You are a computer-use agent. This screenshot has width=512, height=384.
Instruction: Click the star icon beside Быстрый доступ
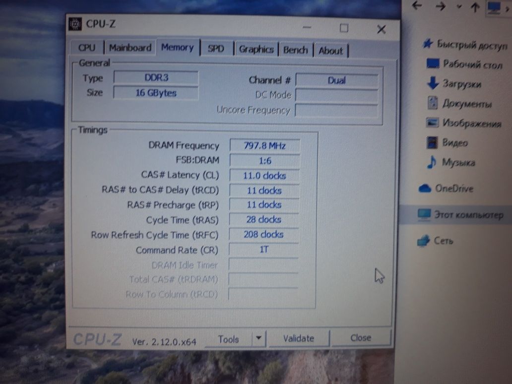tap(428, 44)
